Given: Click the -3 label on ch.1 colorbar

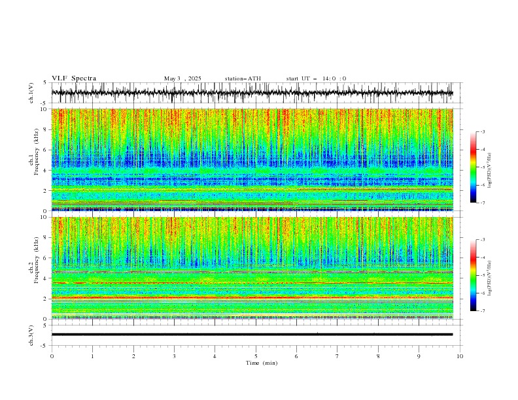Looking at the screenshot, I should point(483,131).
